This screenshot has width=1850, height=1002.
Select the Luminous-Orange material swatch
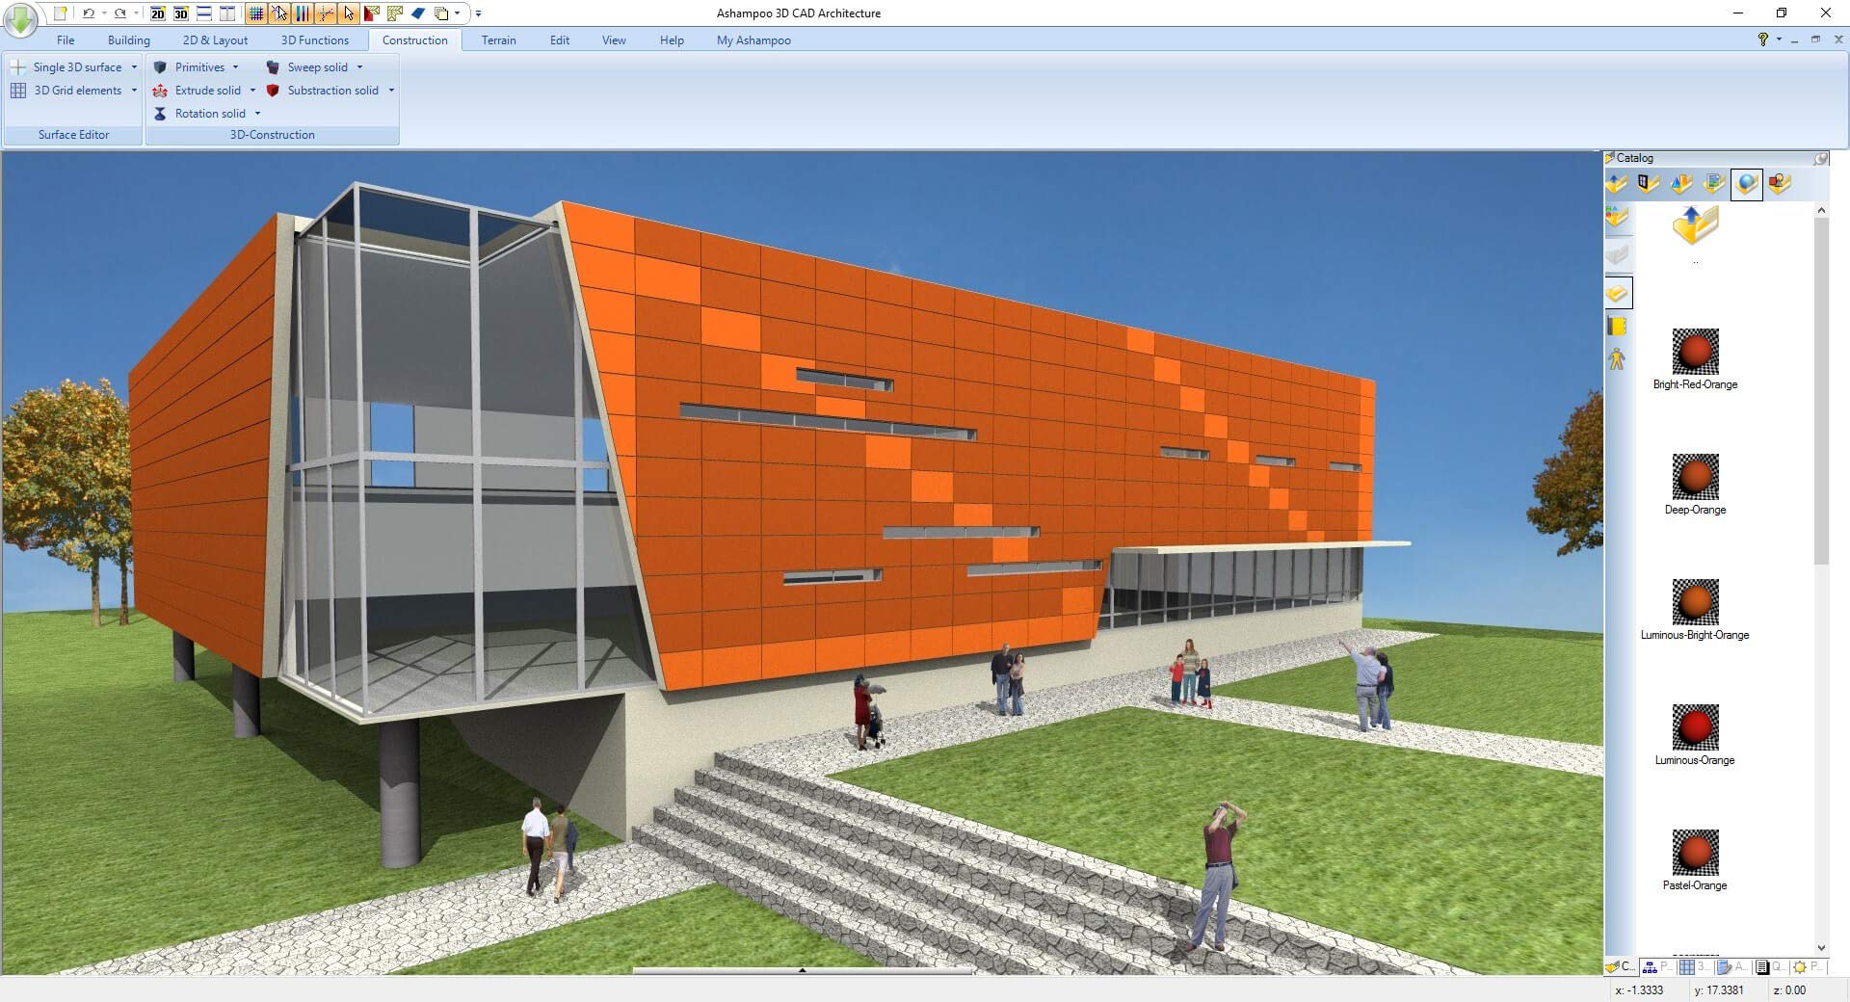1695,727
